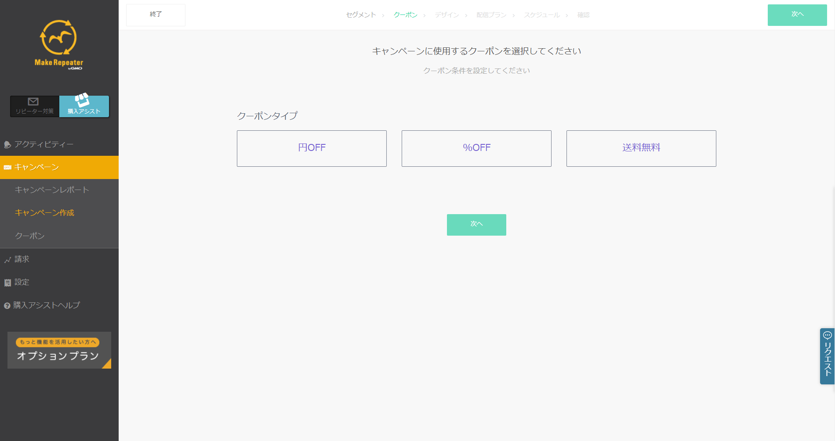835x441 pixels.
Task: Click the envelope icon in リピーター対策
Action: coord(33,101)
